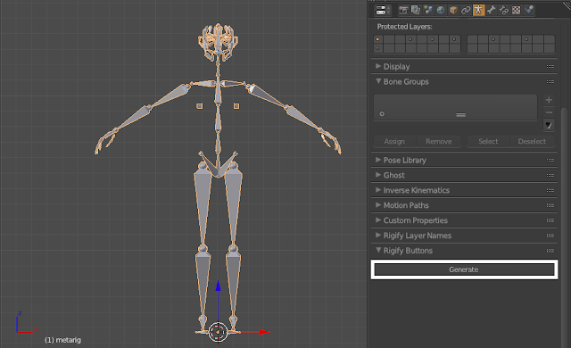This screenshot has width=571, height=348.
Task: Click the '(1) metarig' object label
Action: coord(62,340)
